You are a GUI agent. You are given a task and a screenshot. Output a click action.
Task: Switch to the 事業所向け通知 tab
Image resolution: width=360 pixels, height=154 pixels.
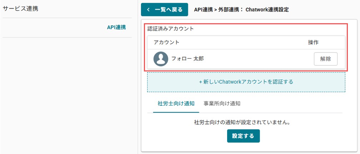tap(222, 103)
